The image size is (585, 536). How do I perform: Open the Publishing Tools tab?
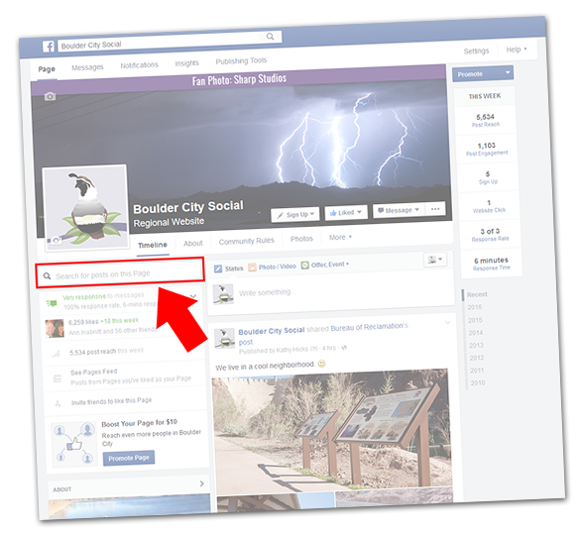tap(241, 60)
